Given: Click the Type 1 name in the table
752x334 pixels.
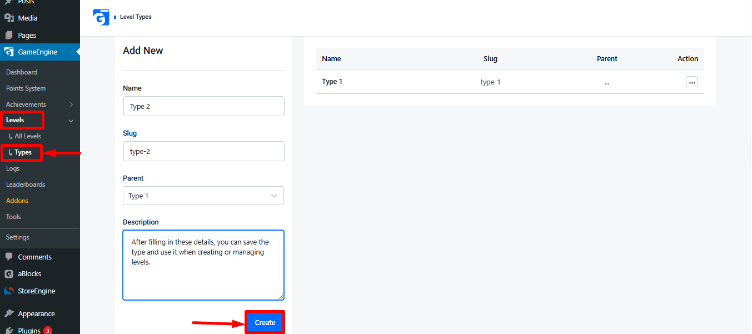Looking at the screenshot, I should [332, 82].
